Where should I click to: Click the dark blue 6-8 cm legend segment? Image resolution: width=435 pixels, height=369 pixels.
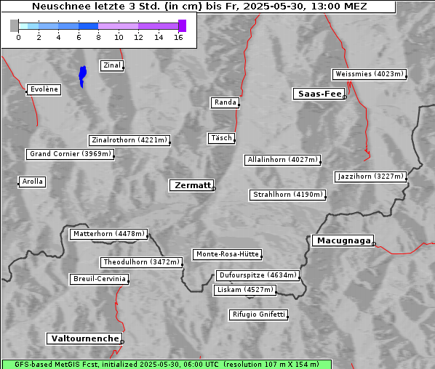(89, 26)
